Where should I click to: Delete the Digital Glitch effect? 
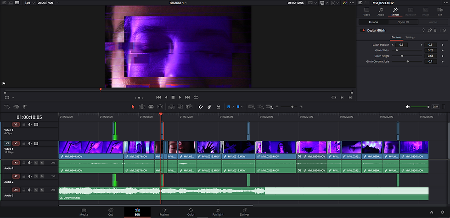435,30
